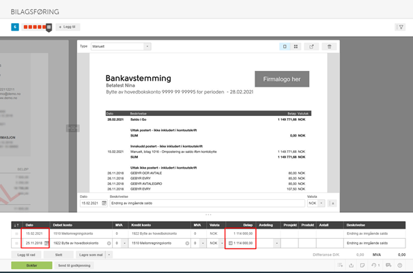Image resolution: width=413 pixels, height=273 pixels.
Task: Click the Lagre som mal button
Action: point(91,255)
